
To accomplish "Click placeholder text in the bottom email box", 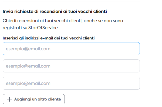I will click(28, 83).
